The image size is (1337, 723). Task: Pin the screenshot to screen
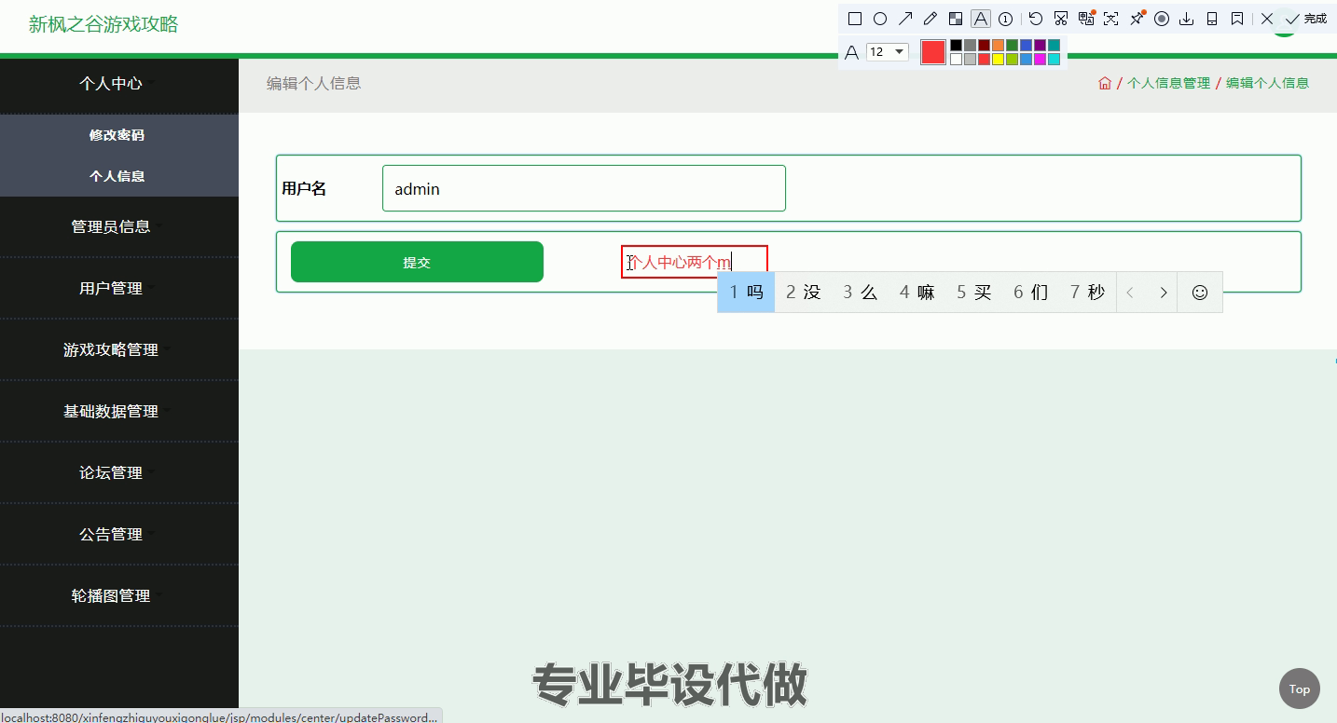click(1137, 18)
